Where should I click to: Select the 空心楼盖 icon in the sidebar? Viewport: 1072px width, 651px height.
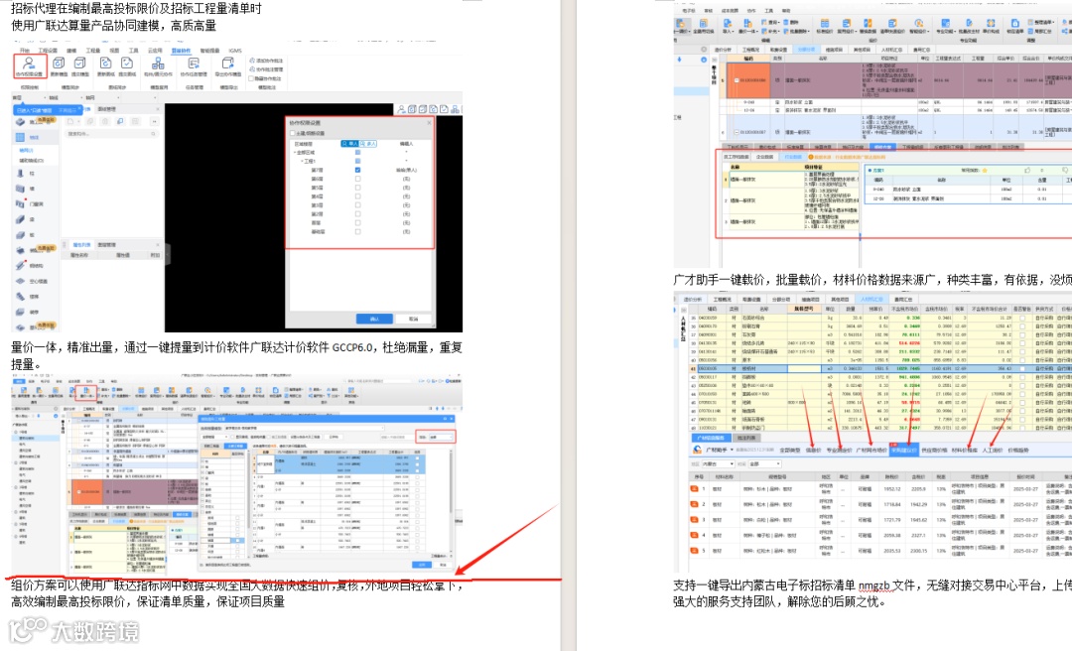pos(20,281)
